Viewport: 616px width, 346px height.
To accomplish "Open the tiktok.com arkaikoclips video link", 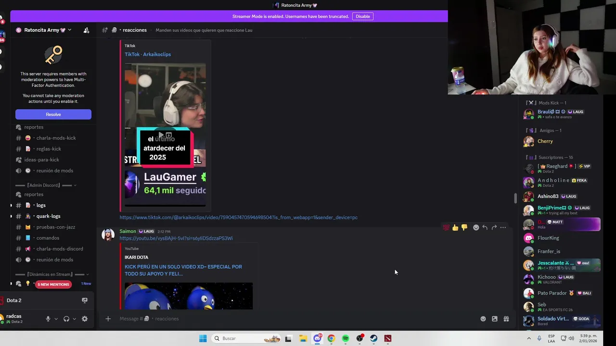I will pyautogui.click(x=239, y=217).
